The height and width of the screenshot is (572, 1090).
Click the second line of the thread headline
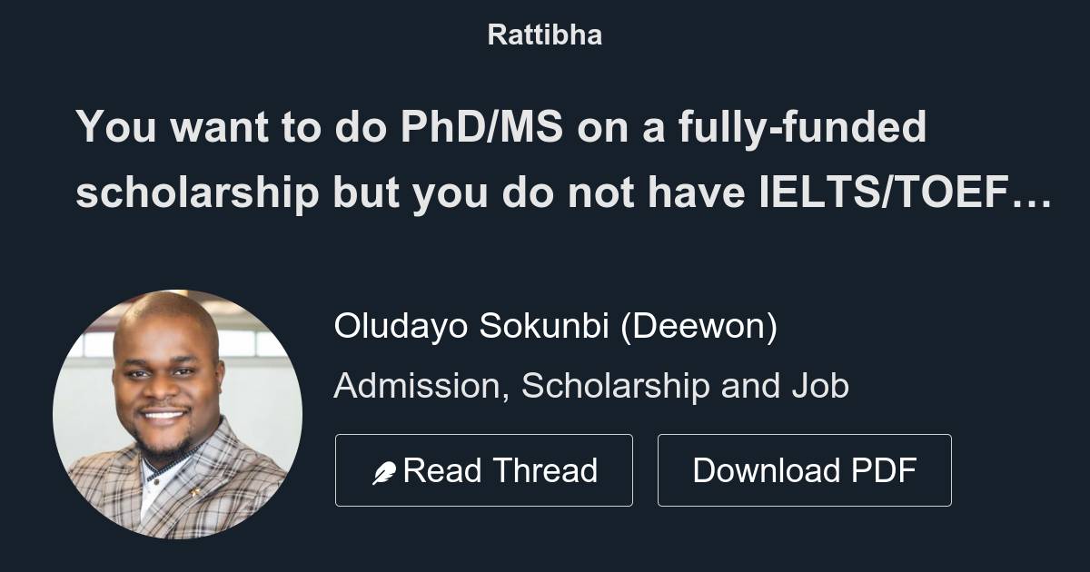[x=564, y=192]
